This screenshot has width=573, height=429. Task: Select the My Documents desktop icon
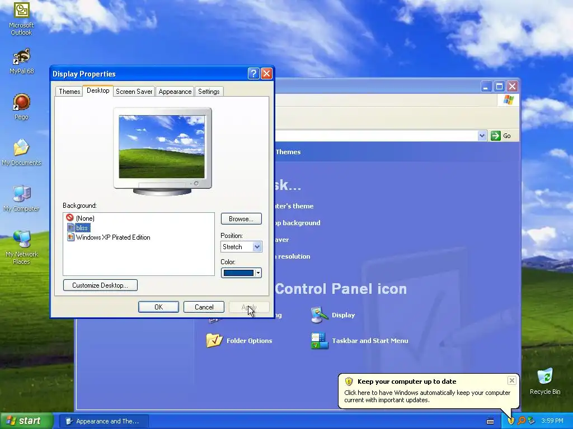(x=21, y=152)
